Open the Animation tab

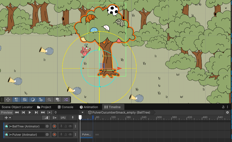tap(88, 107)
